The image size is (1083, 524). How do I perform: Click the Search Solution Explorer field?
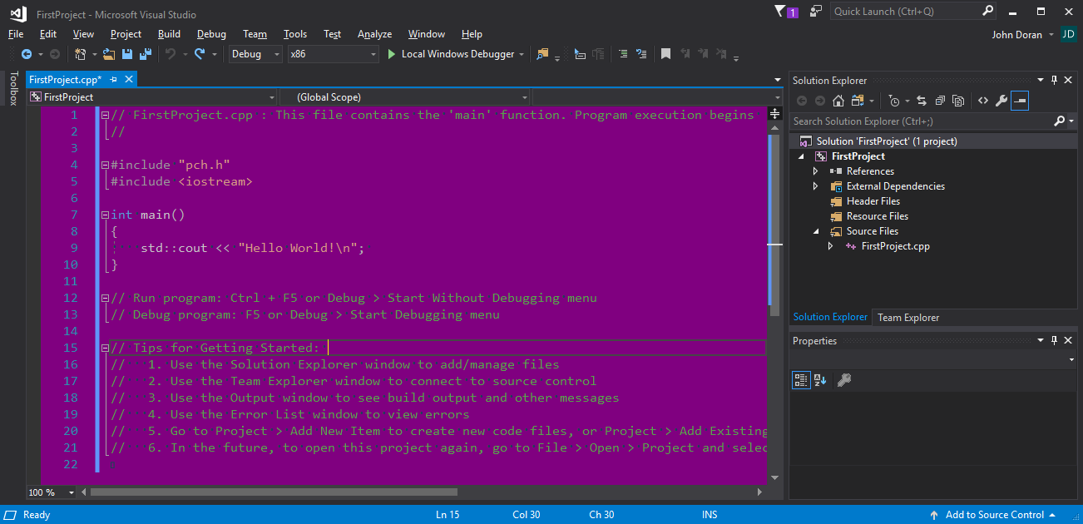[921, 121]
